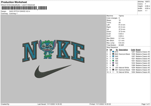Select 'Wilcom EmbroideryStudio – Level 3 Advanced' text

click(x=18, y=5)
